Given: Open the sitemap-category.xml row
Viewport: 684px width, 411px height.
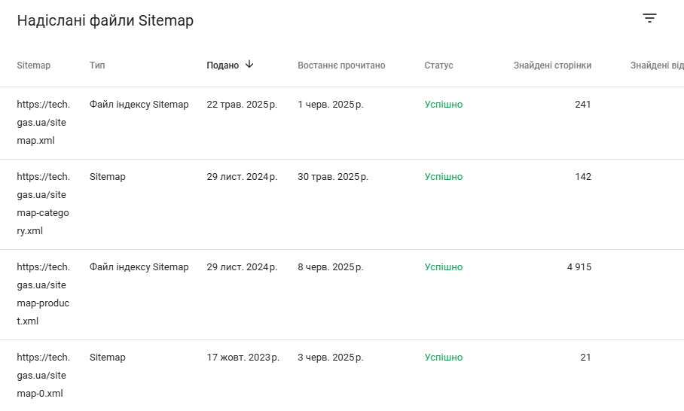Looking at the screenshot, I should coord(342,205).
